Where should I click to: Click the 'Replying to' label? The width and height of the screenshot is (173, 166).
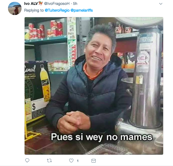[34, 10]
